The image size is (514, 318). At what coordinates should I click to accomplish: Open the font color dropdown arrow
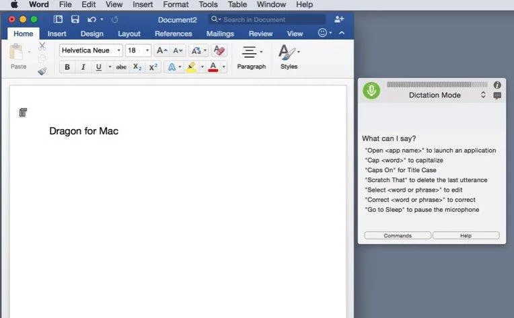point(223,67)
